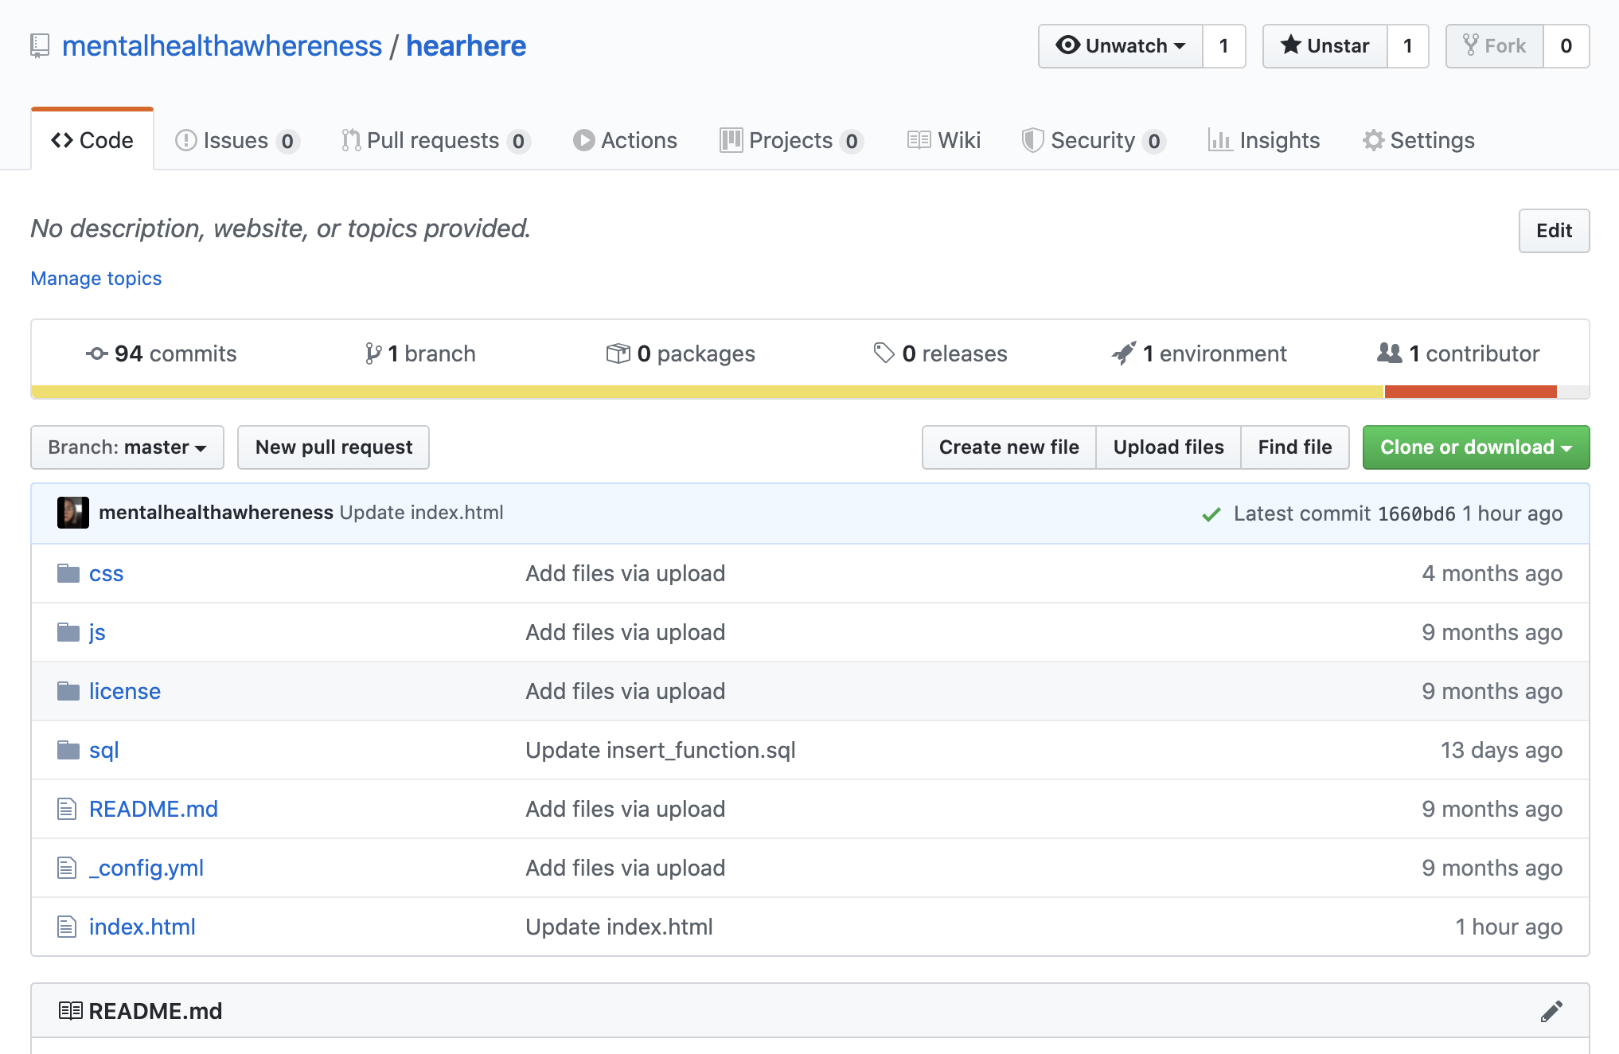Click the 0 releases tag icon

pos(884,353)
